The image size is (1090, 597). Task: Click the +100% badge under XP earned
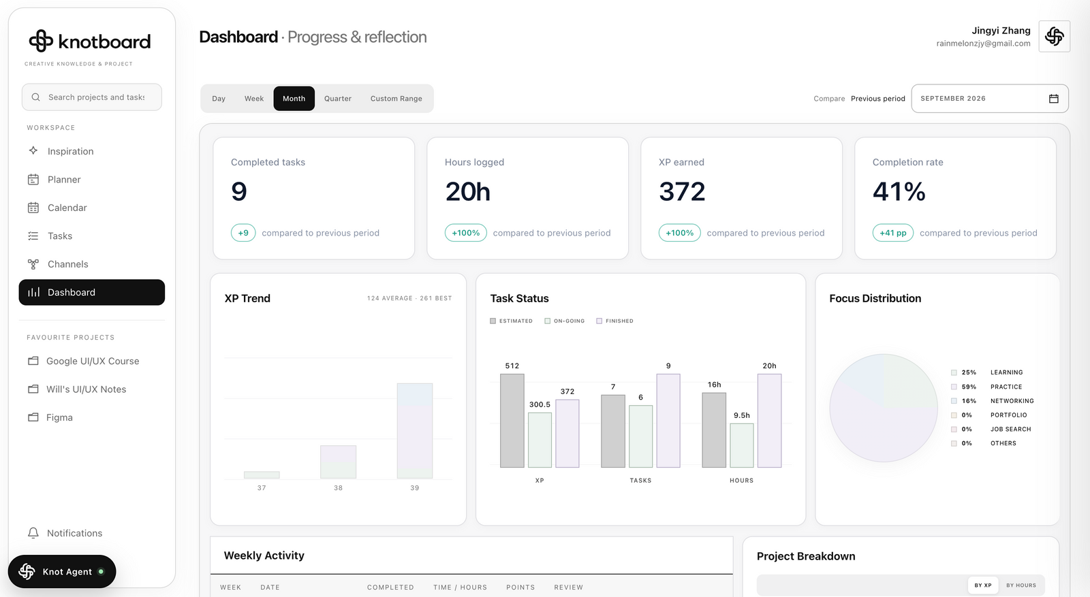[680, 233]
